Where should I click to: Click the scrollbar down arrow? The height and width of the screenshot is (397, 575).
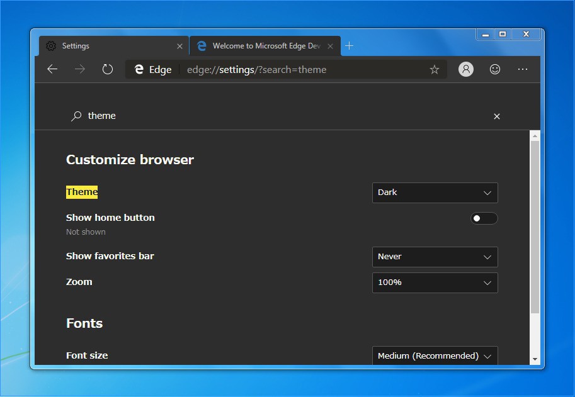pyautogui.click(x=535, y=359)
